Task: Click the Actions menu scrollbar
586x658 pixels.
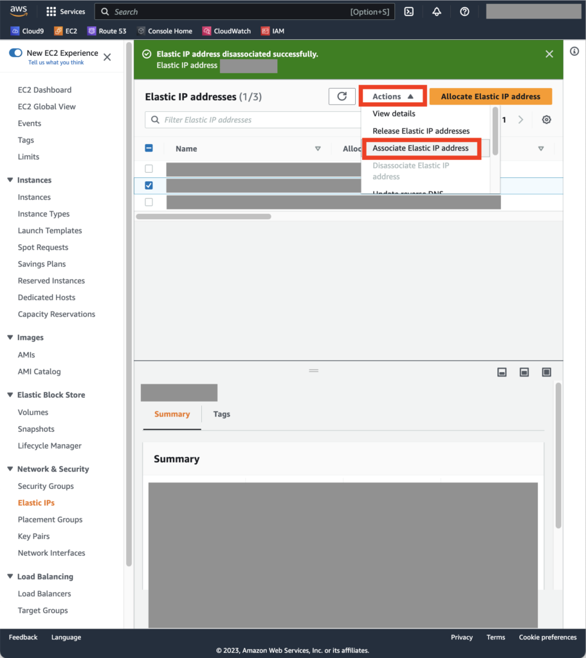Action: tap(495, 131)
